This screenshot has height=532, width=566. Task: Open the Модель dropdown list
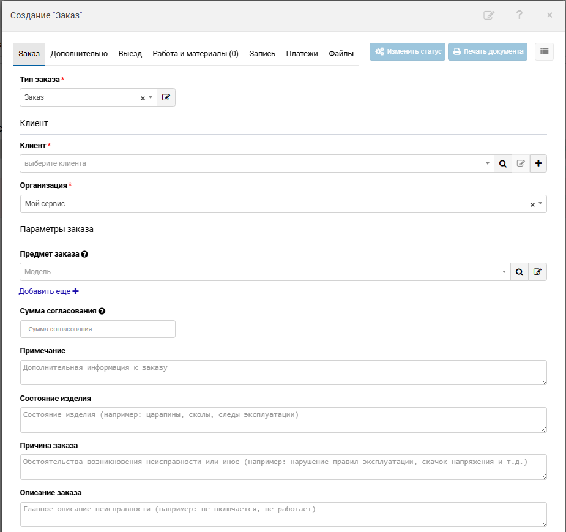point(504,272)
